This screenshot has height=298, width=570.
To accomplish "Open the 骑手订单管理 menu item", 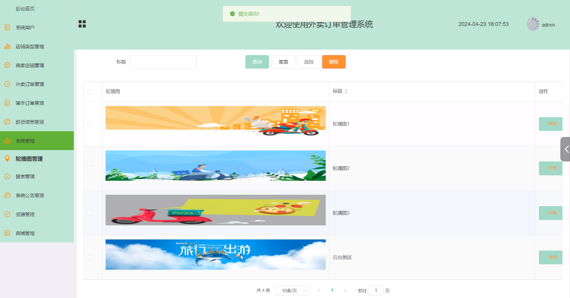I will [37, 103].
